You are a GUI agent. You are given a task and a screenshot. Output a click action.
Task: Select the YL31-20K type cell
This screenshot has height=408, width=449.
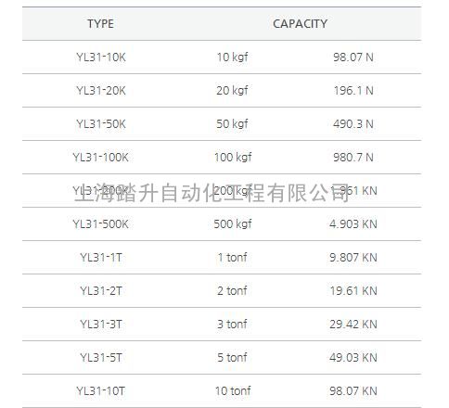[101, 91]
